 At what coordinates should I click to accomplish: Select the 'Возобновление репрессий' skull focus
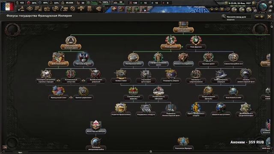(x=96, y=76)
